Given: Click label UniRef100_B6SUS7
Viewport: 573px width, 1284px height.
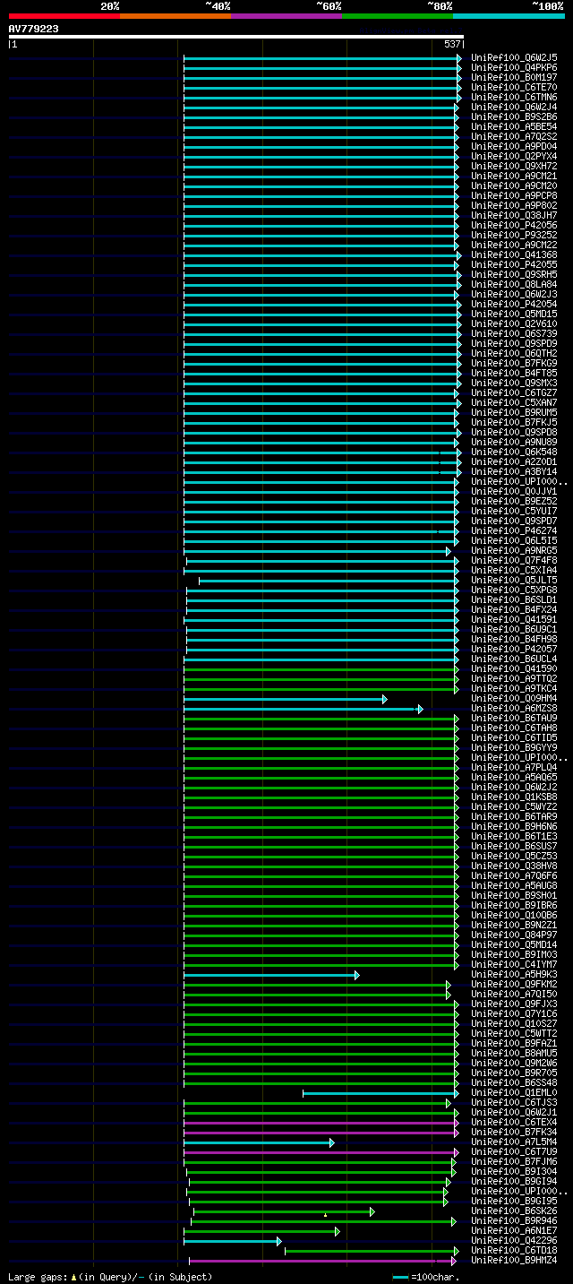Looking at the screenshot, I should coord(514,846).
